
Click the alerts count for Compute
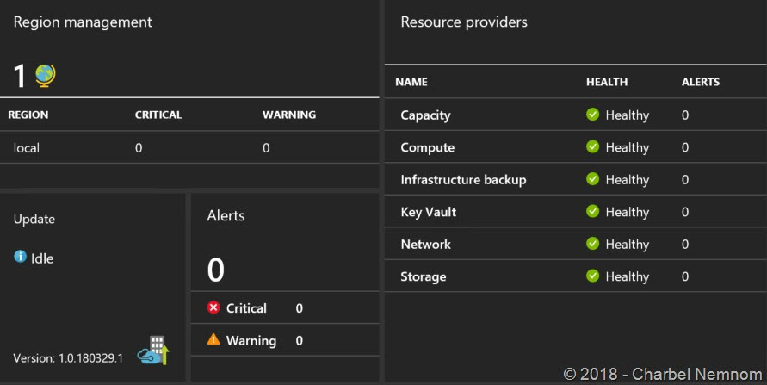click(x=685, y=147)
